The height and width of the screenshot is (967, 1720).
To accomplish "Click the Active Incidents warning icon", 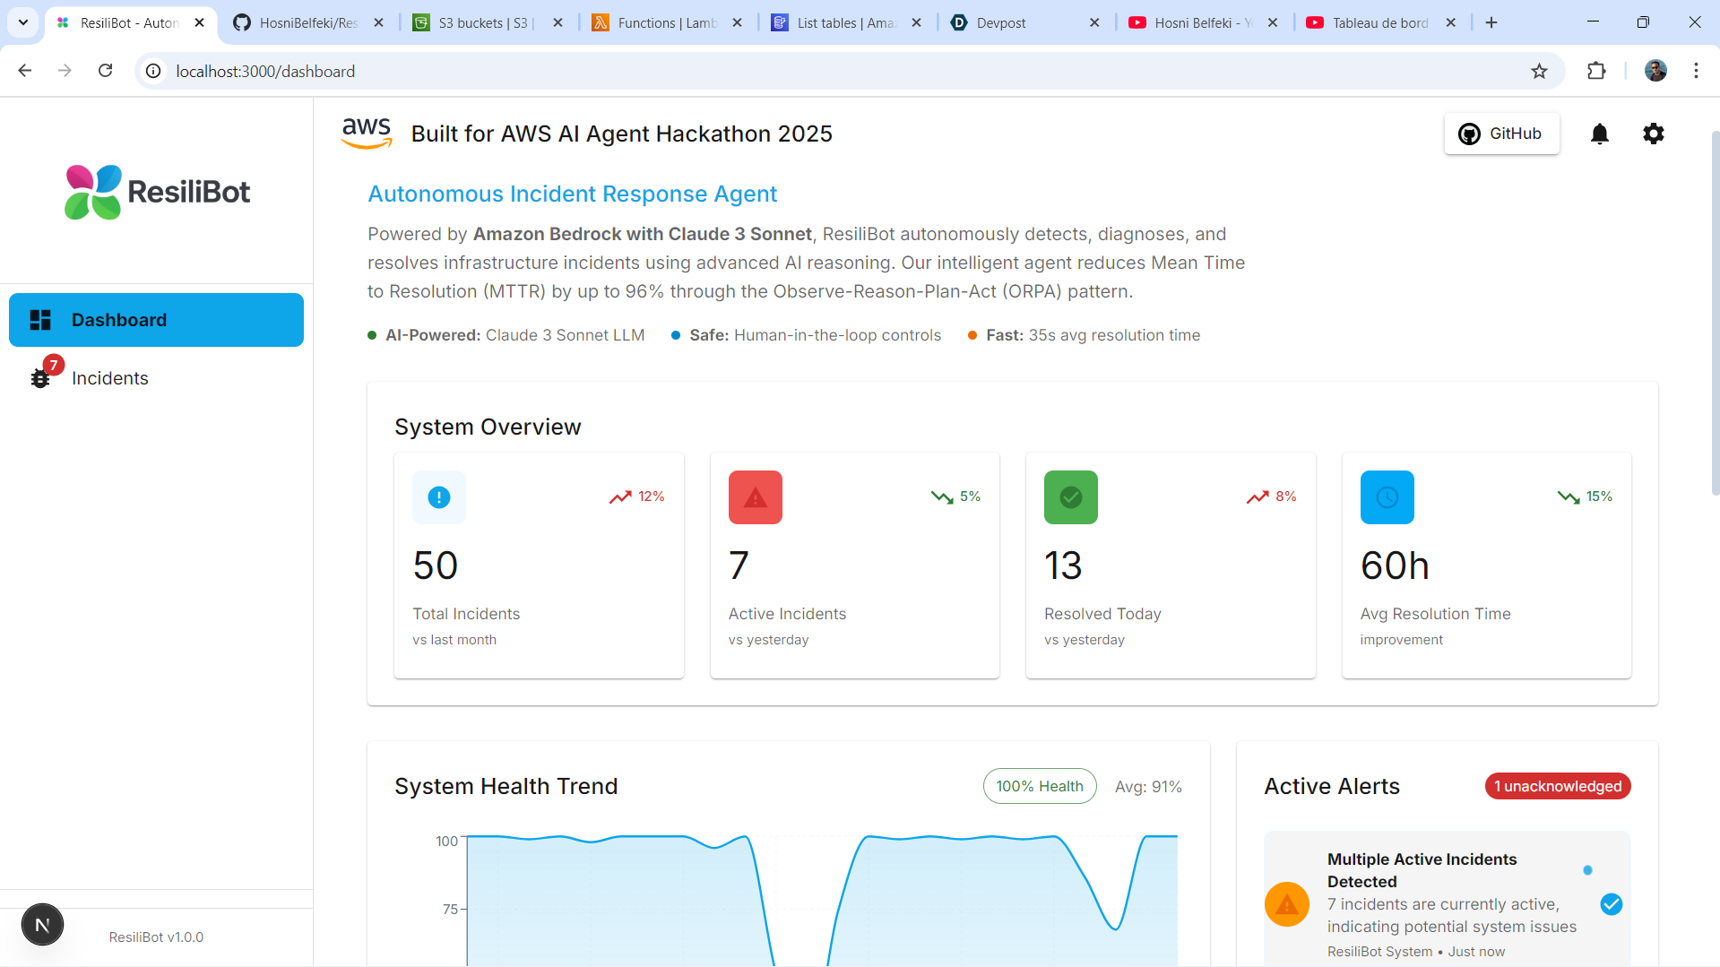I will [755, 497].
